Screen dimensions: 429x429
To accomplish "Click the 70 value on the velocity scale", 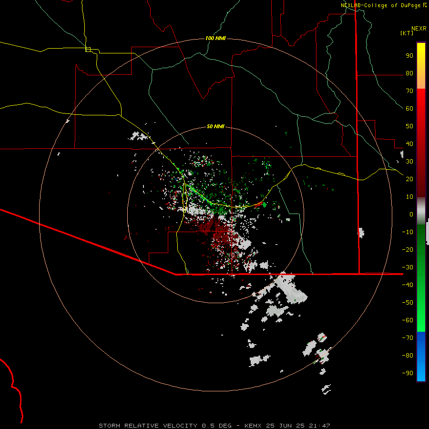I will (409, 91).
